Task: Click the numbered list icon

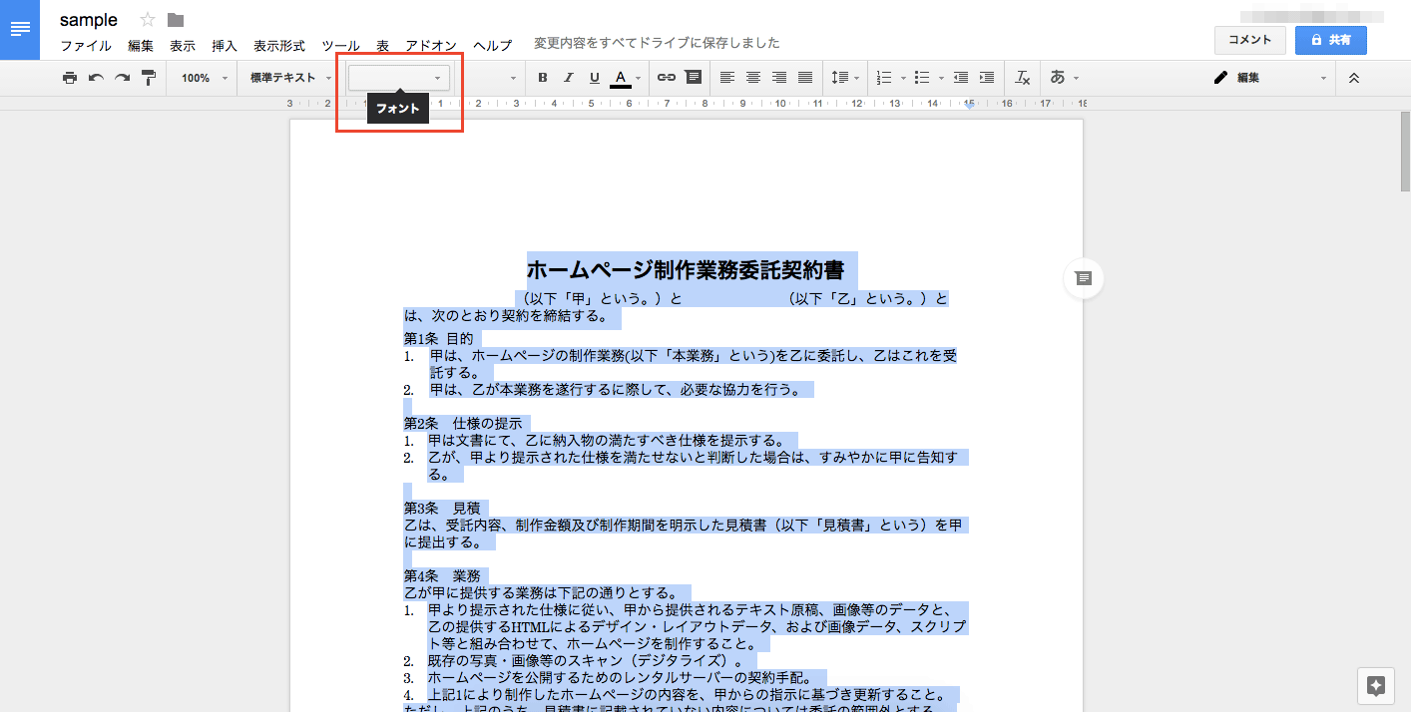Action: 884,78
